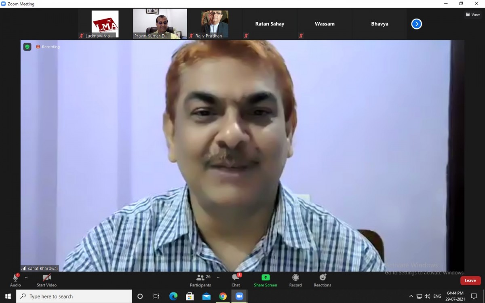This screenshot has height=303, width=485.
Task: Open Google Chrome from the taskbar
Action: tap(223, 296)
